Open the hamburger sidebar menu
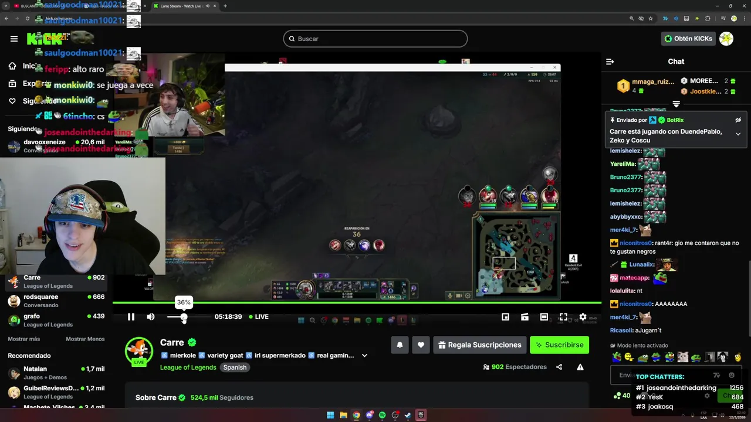This screenshot has height=422, width=751. [14, 39]
